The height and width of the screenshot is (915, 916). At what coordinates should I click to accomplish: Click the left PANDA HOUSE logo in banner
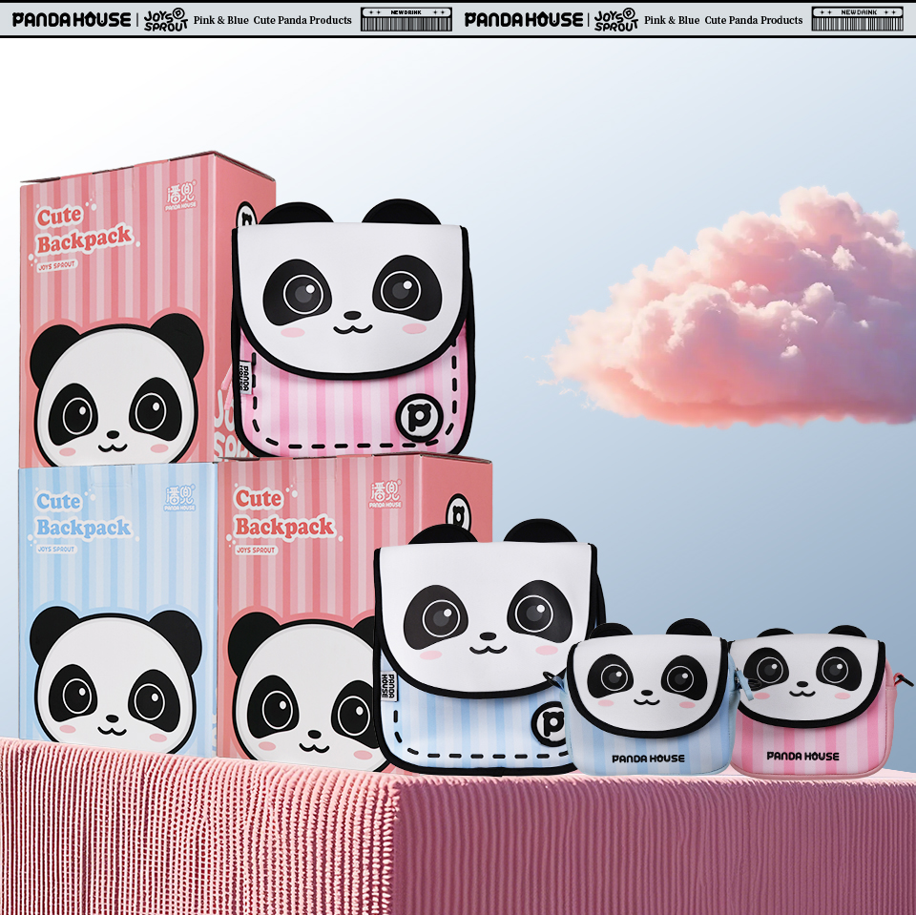(72, 19)
